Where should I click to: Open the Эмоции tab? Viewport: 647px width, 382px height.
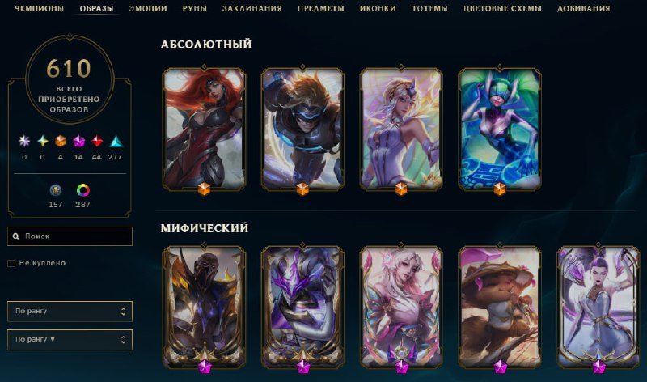click(148, 8)
